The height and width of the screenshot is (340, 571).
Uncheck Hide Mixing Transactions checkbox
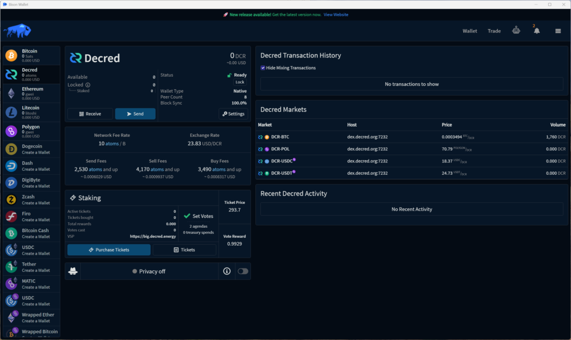click(263, 68)
